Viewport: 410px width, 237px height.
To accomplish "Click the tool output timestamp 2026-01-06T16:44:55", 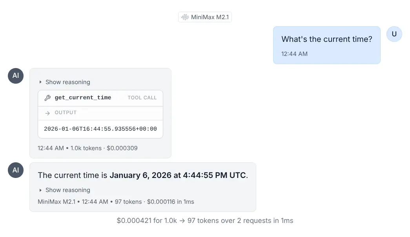I will (x=100, y=129).
